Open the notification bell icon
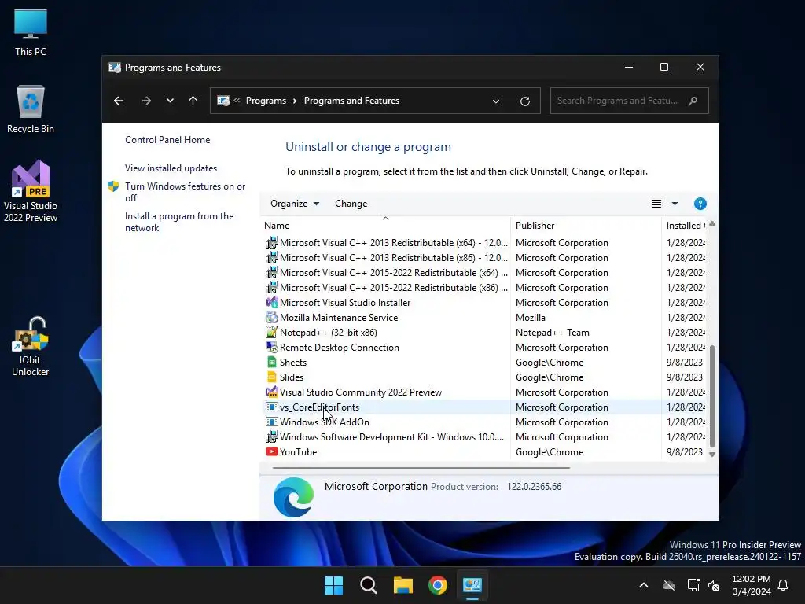Viewport: 805px width, 604px height. (784, 585)
